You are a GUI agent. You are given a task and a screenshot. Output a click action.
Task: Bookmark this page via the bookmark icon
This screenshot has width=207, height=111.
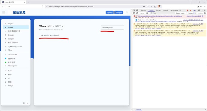(x=42, y=7)
